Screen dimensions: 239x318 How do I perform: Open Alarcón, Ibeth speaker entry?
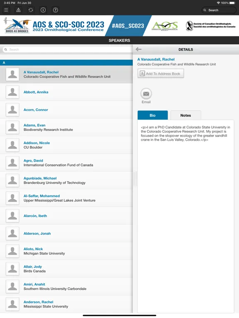pyautogui.click(x=66, y=216)
